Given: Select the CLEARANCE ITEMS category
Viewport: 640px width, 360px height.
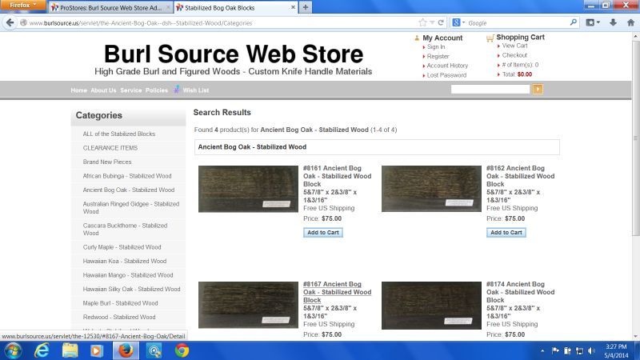Looking at the screenshot, I should [x=110, y=148].
